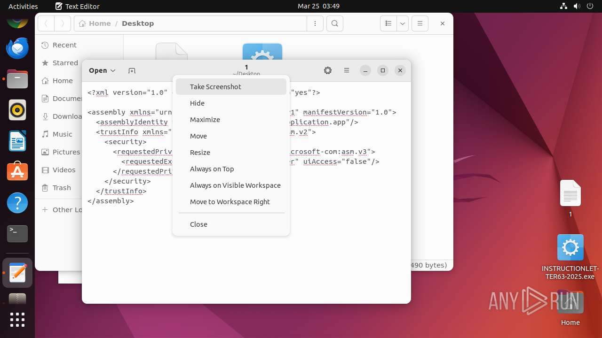Click Desktop in the Files path bar
The height and width of the screenshot is (338, 602).
[138, 23]
